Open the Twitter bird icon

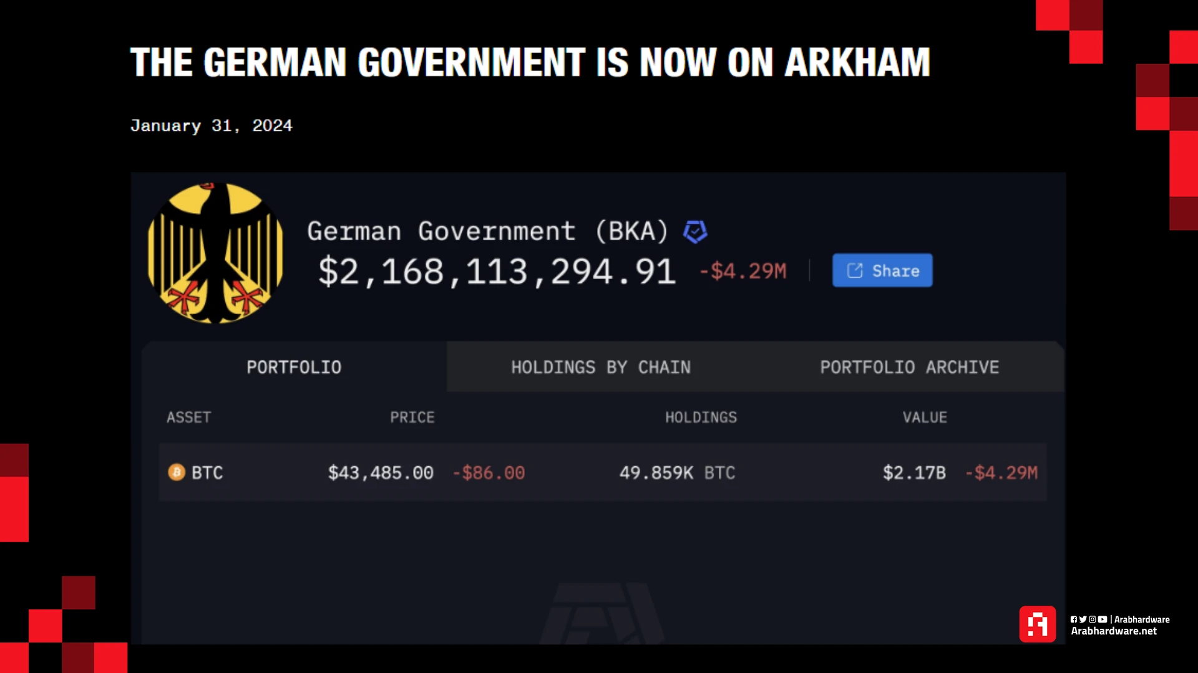(1083, 619)
